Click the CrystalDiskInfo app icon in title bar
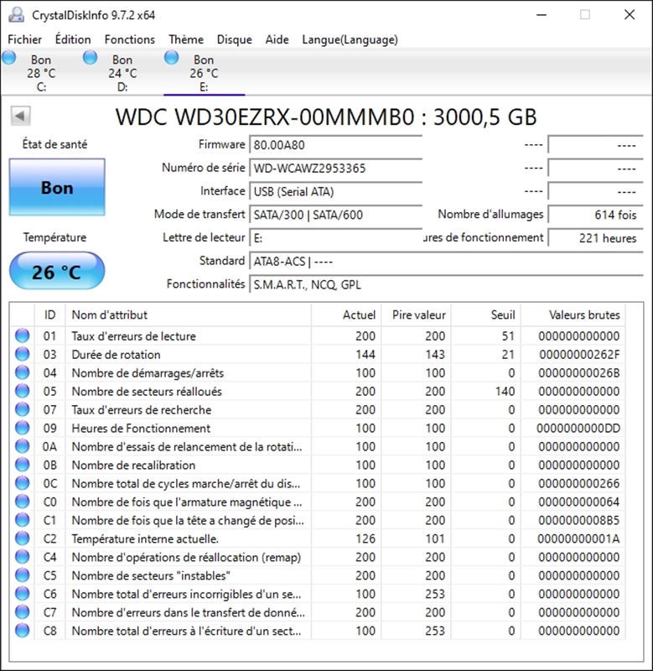This screenshot has height=671, width=653. tap(16, 15)
